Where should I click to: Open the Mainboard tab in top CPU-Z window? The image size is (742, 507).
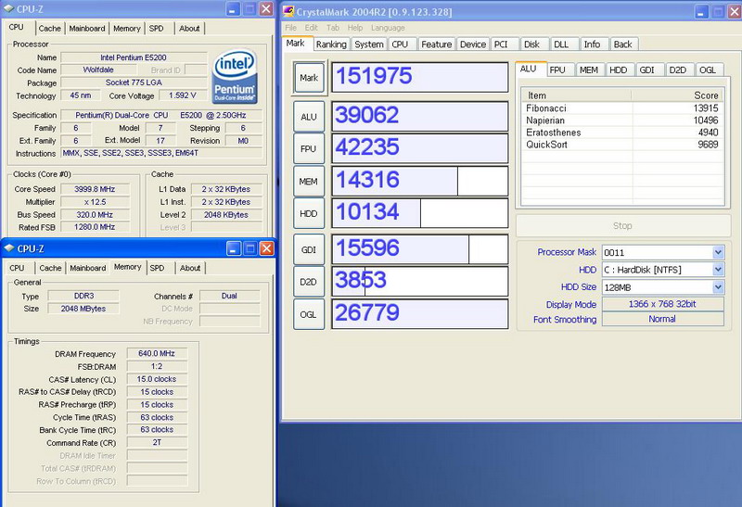pos(87,29)
